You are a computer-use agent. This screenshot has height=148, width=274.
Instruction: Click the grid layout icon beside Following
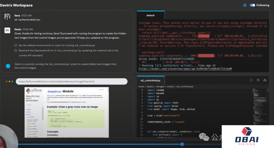(x=245, y=5)
